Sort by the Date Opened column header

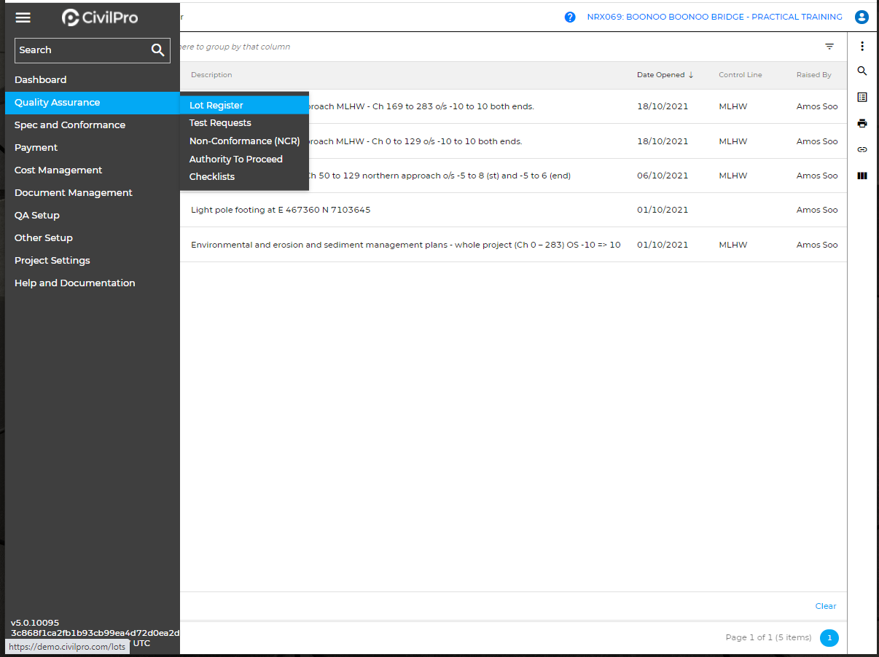660,75
